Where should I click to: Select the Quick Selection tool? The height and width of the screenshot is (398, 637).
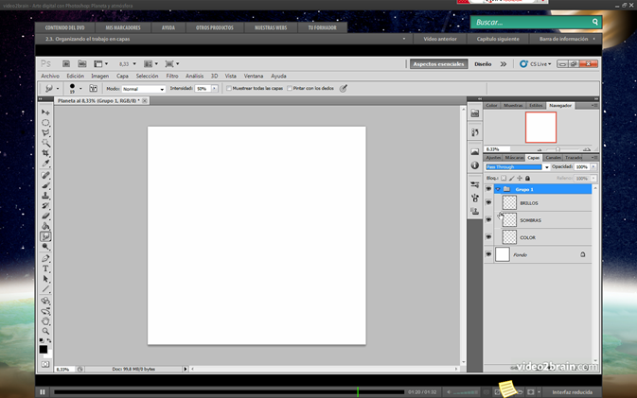tap(45, 143)
